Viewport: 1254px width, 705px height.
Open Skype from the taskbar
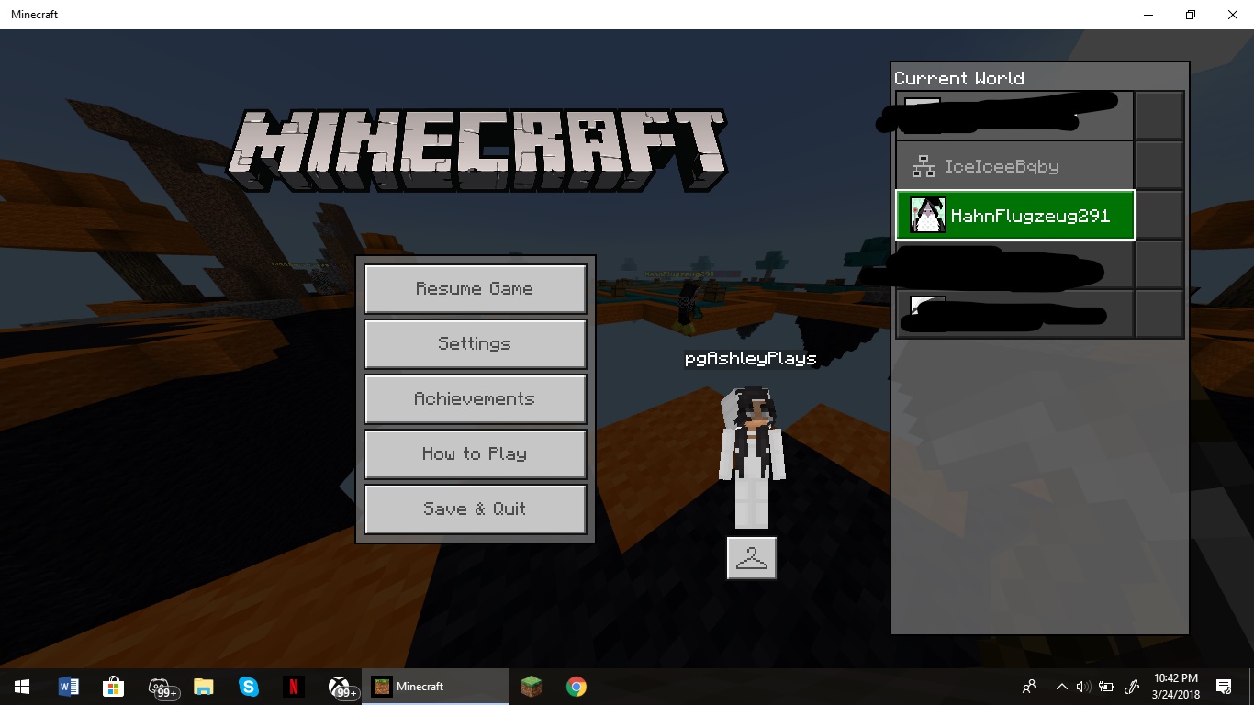point(249,687)
